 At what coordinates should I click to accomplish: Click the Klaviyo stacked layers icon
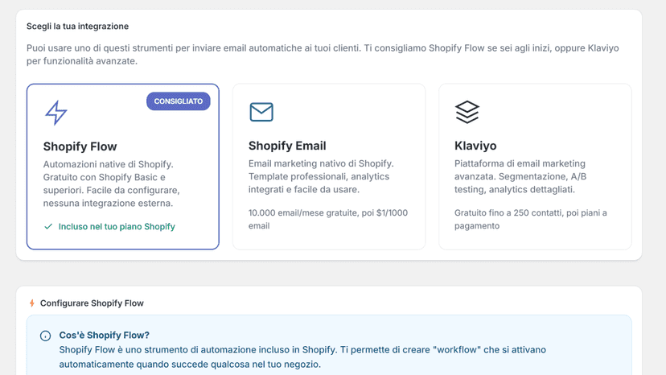point(467,112)
